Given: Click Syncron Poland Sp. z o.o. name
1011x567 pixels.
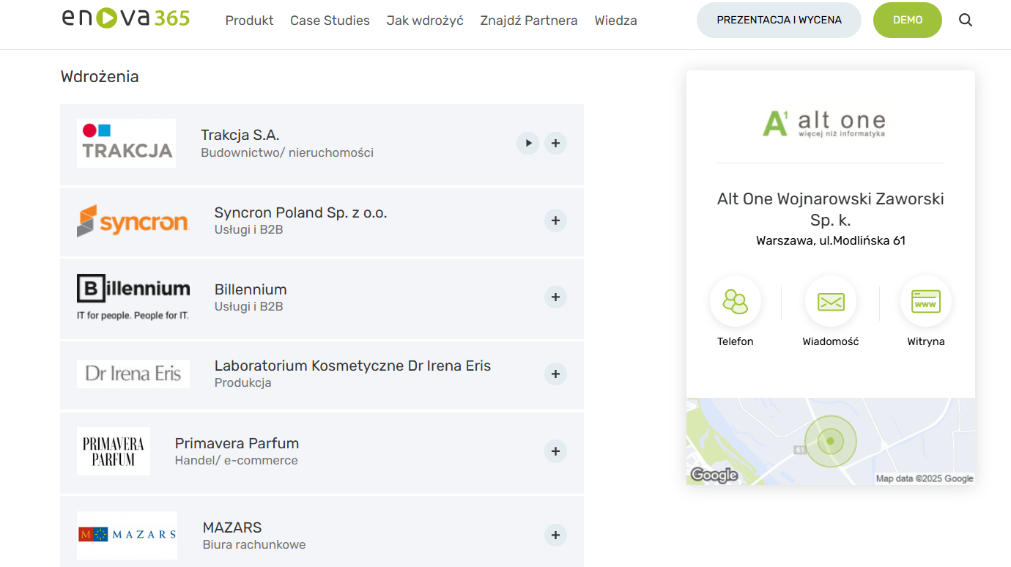Looking at the screenshot, I should 300,212.
